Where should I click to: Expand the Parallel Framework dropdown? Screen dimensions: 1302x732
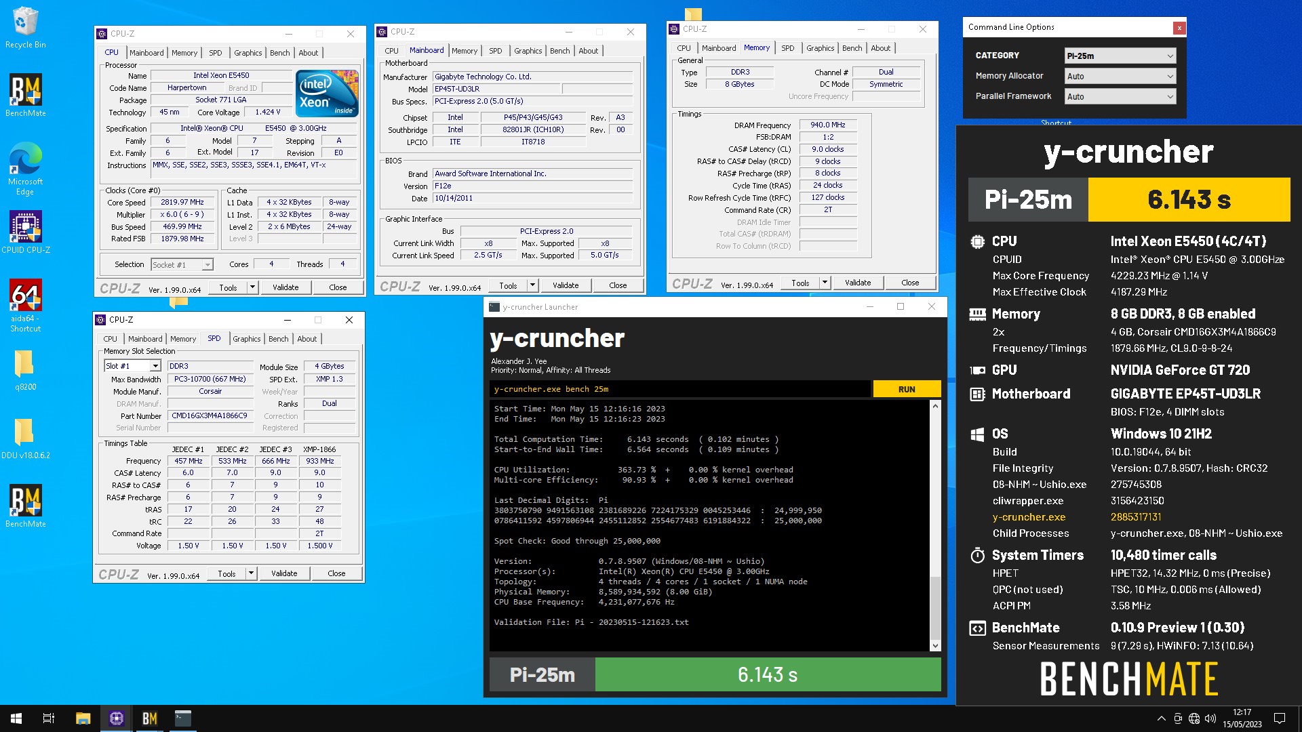[1120, 96]
